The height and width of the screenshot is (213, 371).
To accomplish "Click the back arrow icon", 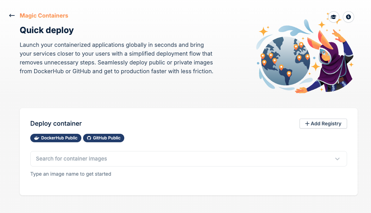I will (x=12, y=15).
